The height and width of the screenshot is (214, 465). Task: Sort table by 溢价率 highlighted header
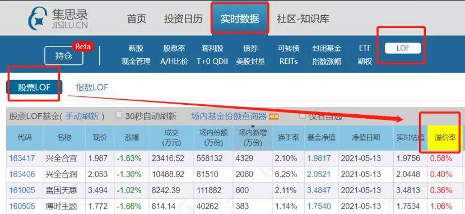[445, 138]
